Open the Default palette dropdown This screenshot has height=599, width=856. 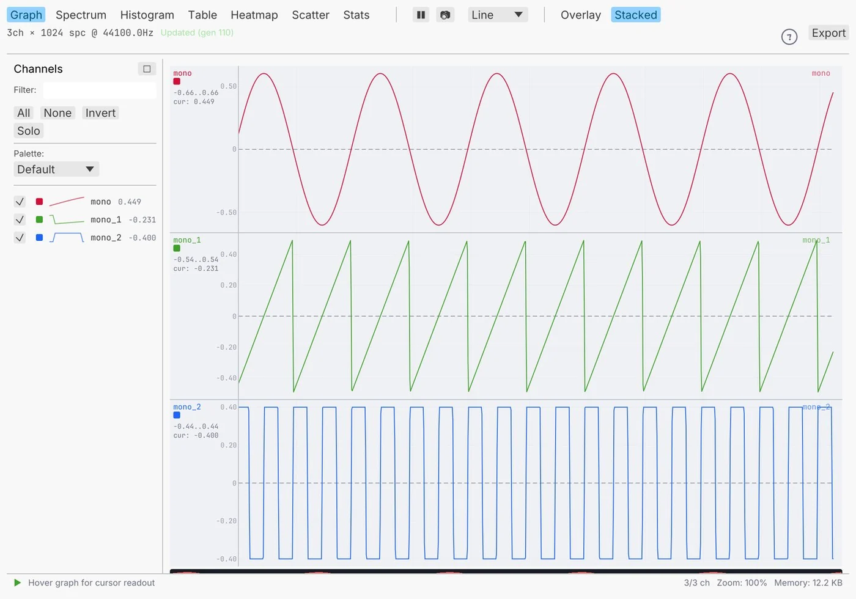click(56, 169)
